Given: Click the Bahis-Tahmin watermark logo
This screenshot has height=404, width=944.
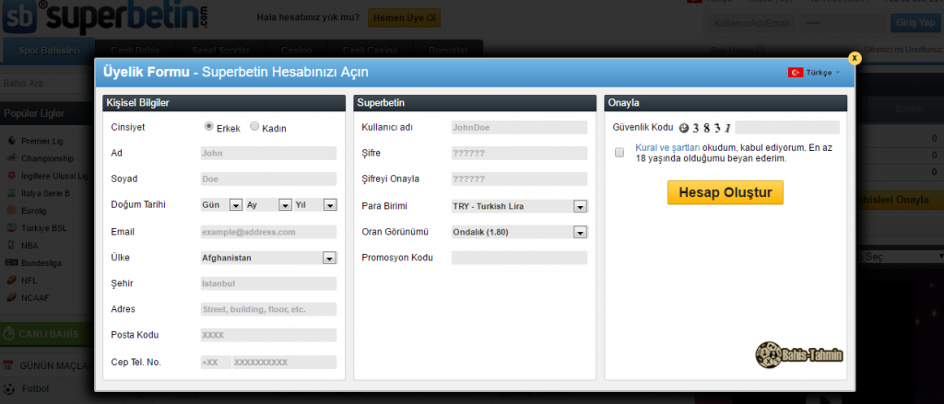Looking at the screenshot, I should (x=798, y=354).
